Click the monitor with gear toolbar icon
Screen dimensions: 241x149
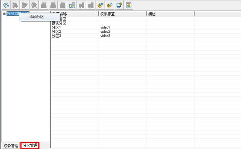click(119, 5)
